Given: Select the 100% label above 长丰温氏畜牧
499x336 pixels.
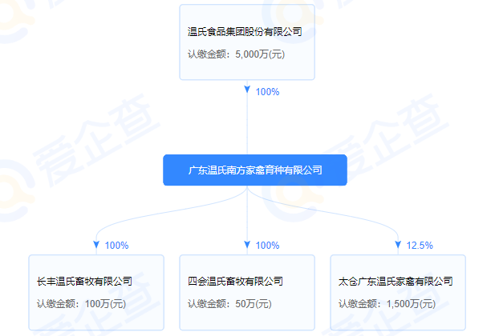Looking at the screenshot, I should (116, 246).
